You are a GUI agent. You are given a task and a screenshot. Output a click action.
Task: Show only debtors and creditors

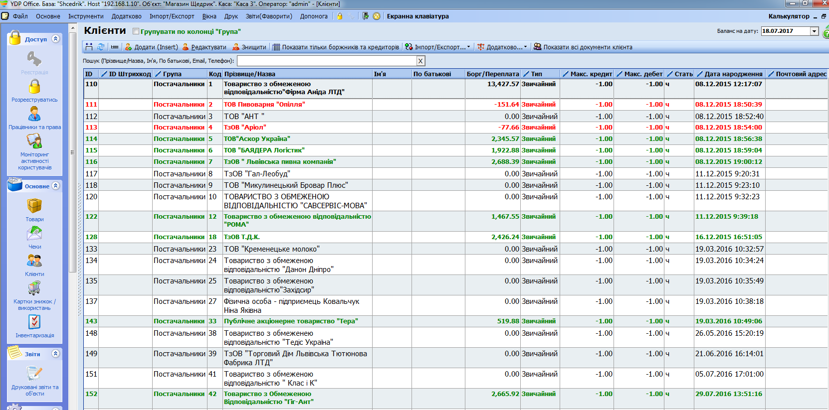tap(336, 47)
